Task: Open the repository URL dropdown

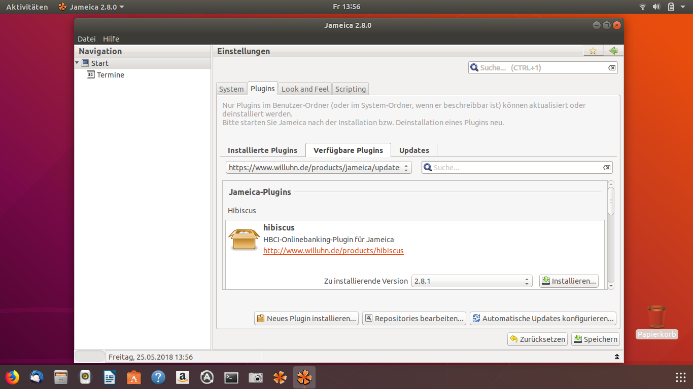Action: coord(319,168)
